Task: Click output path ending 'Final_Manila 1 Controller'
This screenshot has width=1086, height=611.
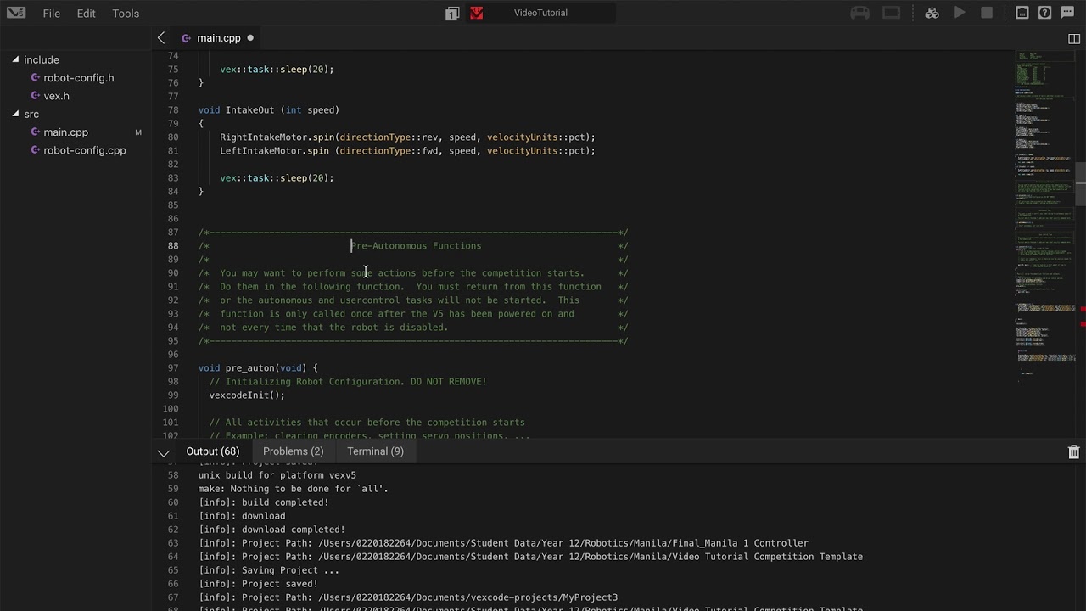Action: 503,543
